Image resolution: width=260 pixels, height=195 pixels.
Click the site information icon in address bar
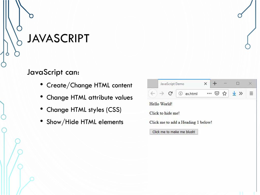pyautogui.click(x=181, y=93)
